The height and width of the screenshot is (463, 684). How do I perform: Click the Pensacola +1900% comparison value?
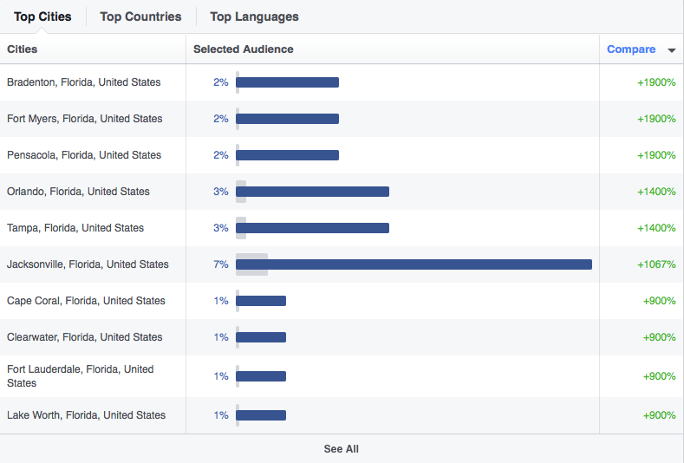(656, 155)
